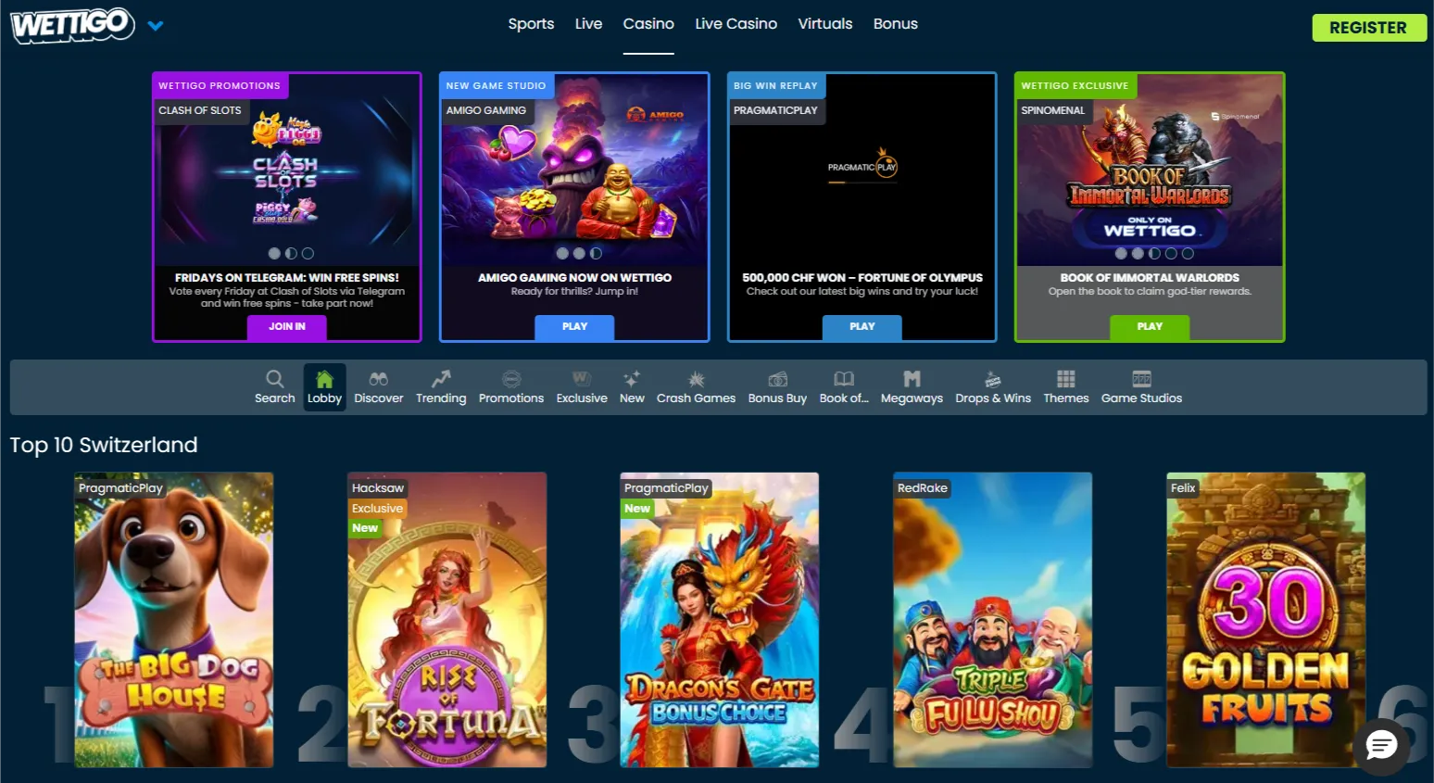This screenshot has width=1434, height=783.
Task: Click the Hacksaw label on Rise of Fortuna
Action: tap(378, 487)
